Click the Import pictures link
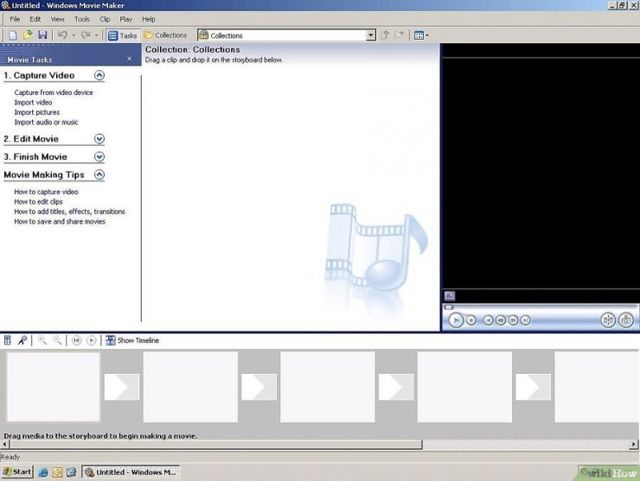 click(36, 112)
